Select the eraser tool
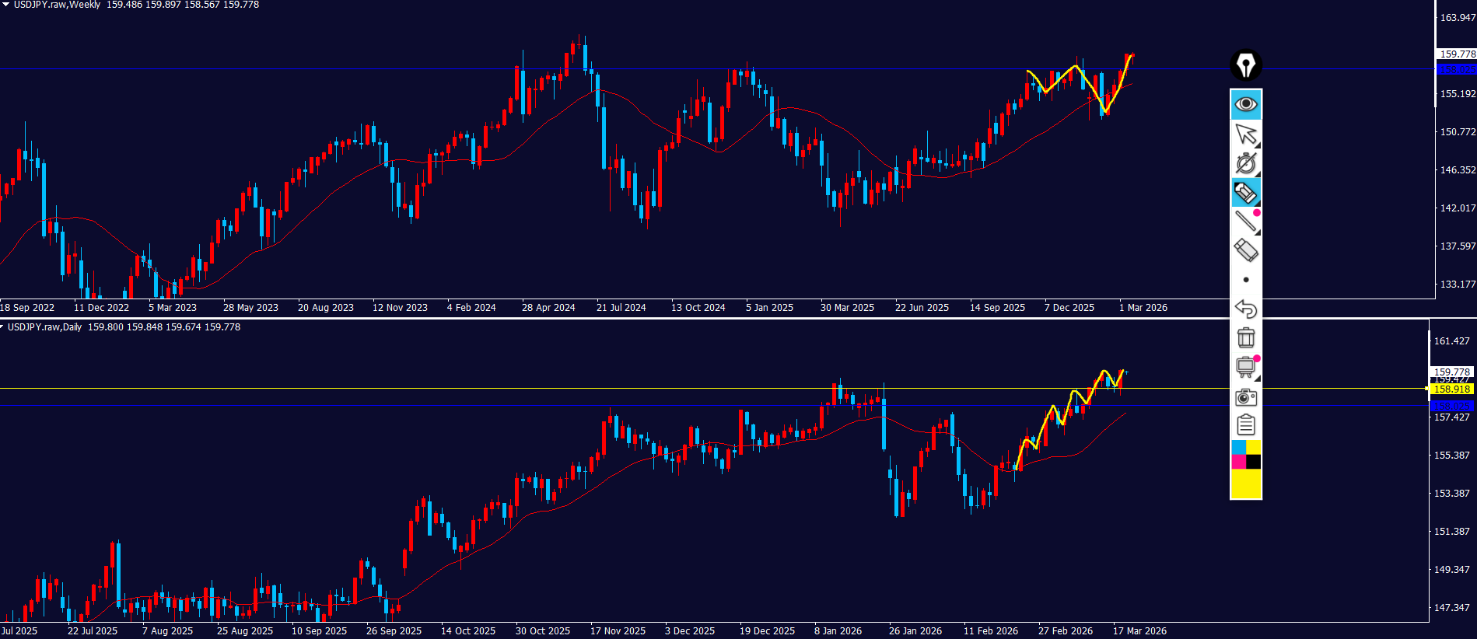 1245,250
